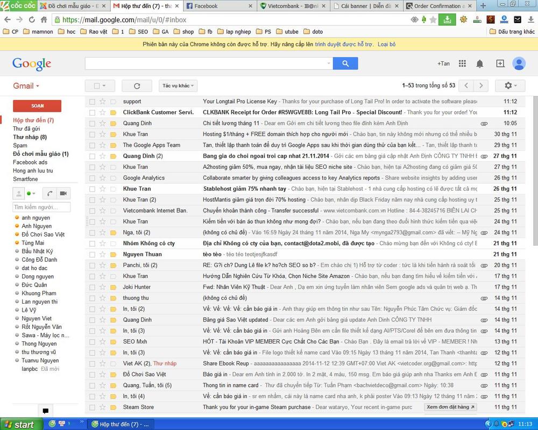The image size is (538, 430).
Task: Star the support Longtail Pro email
Action: [x=102, y=102]
